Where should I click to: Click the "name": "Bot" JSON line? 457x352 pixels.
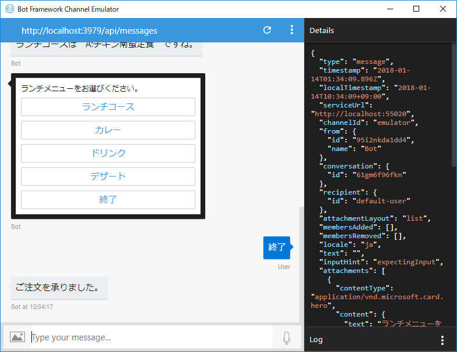click(354, 149)
